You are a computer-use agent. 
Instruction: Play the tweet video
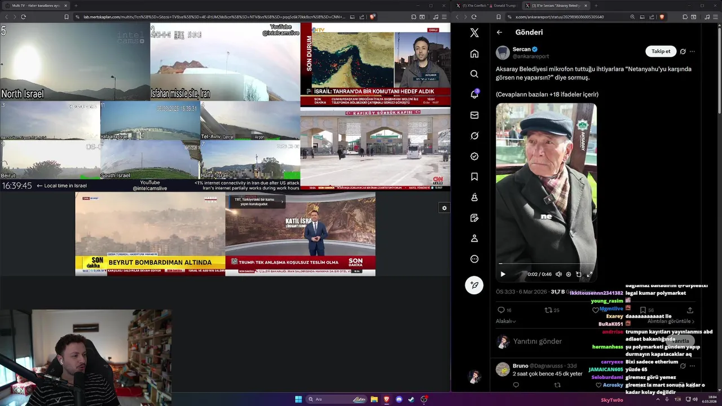coord(503,274)
